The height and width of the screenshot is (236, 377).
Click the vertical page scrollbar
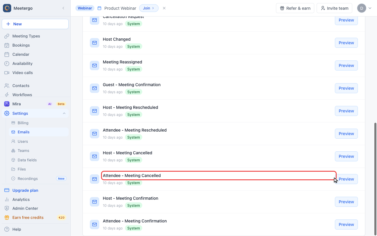pos(375,178)
